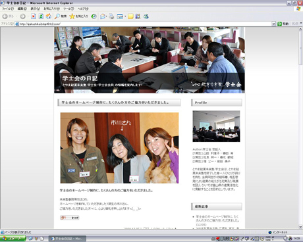Click the 学士会の日記 blog title in banner
This screenshot has width=303, height=242.
80,78
